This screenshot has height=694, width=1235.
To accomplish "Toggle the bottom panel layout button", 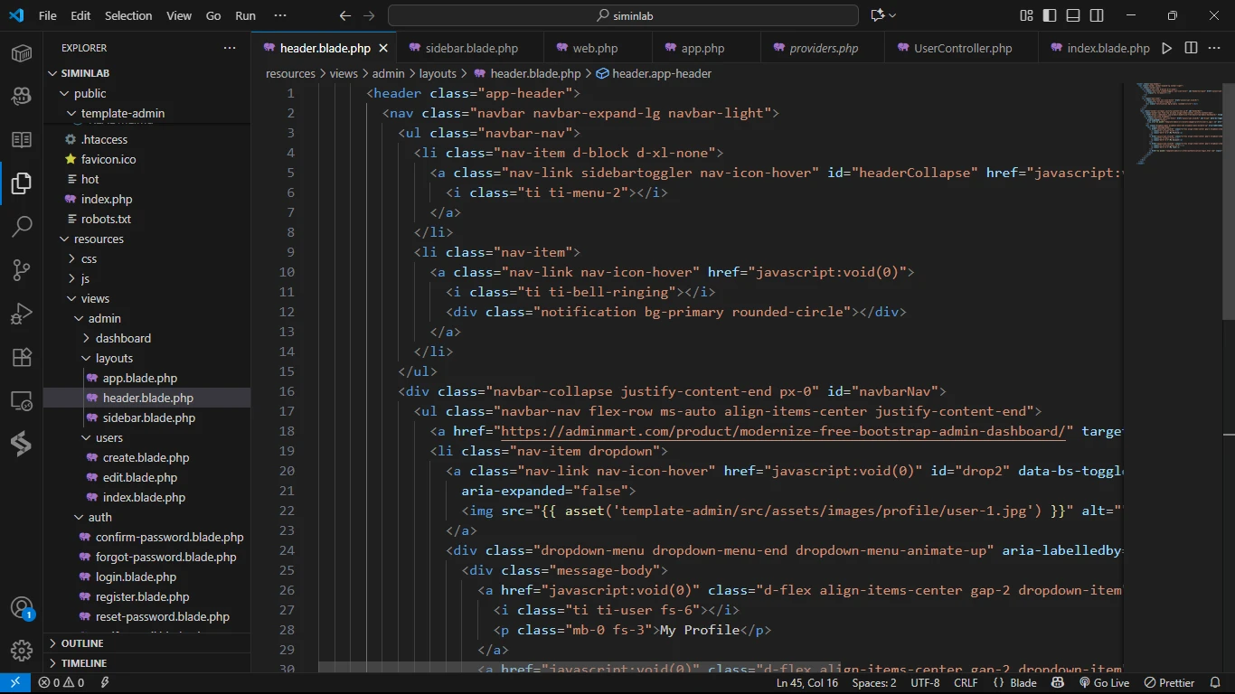I will click(x=1073, y=15).
